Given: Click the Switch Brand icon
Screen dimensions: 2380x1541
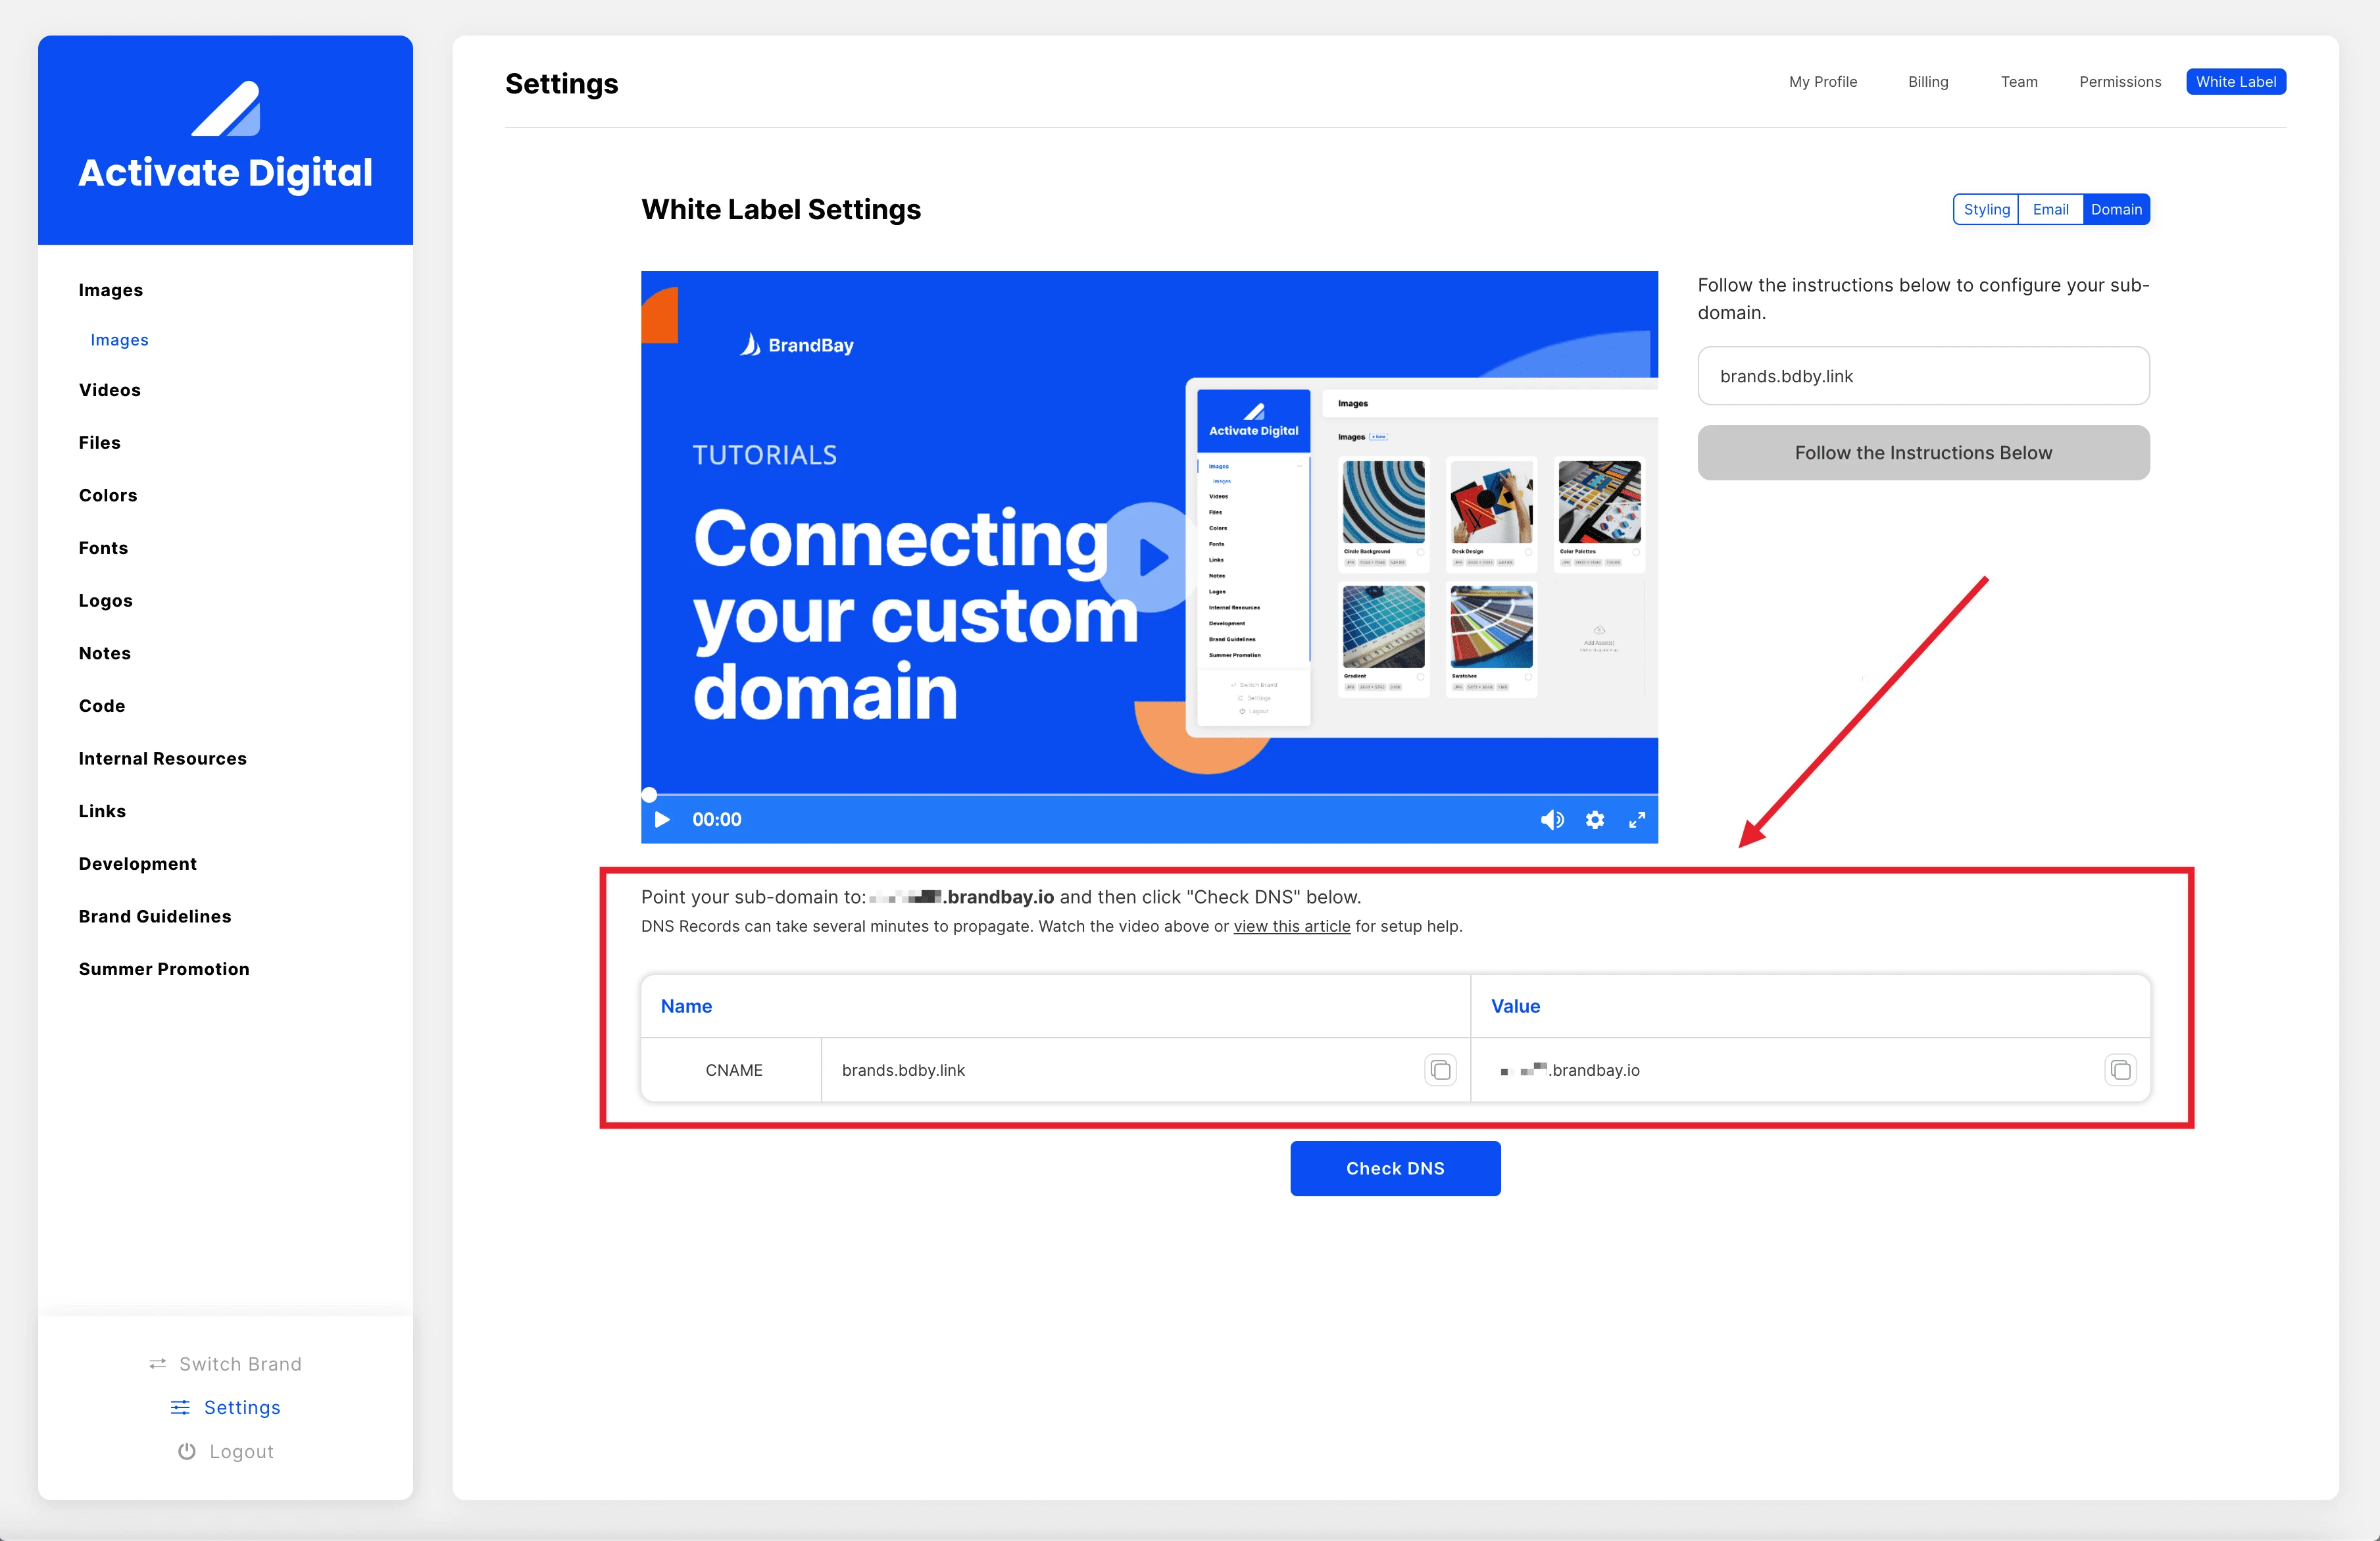Looking at the screenshot, I should [157, 1363].
